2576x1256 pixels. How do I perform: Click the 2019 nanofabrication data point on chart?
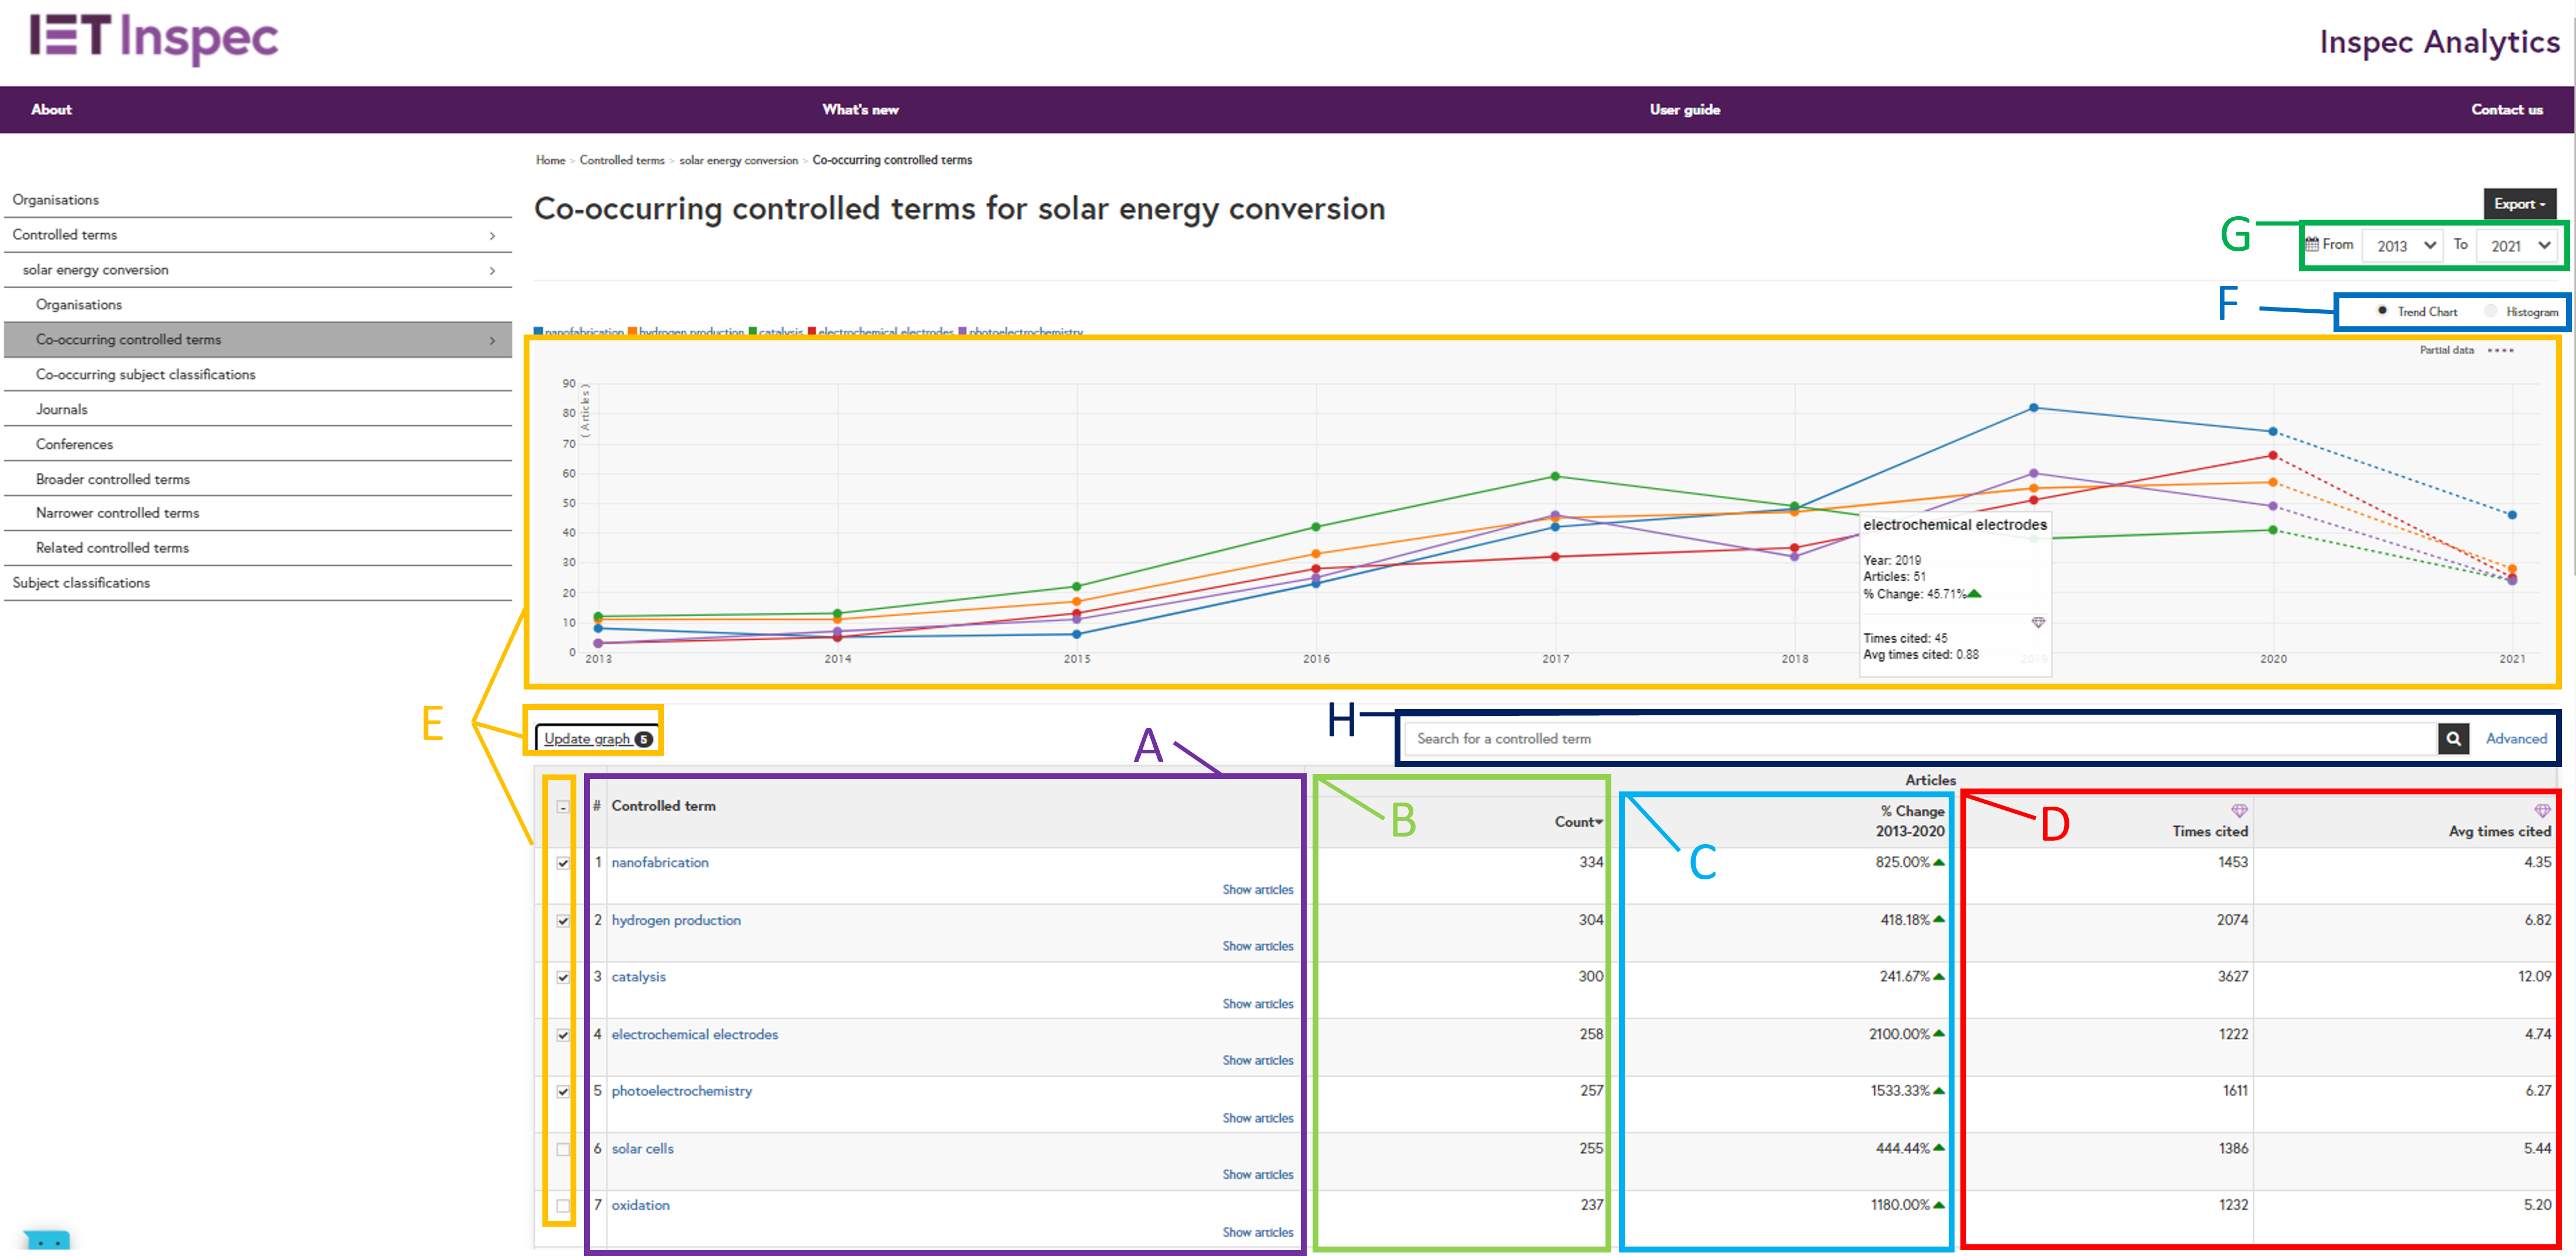pos(2033,408)
